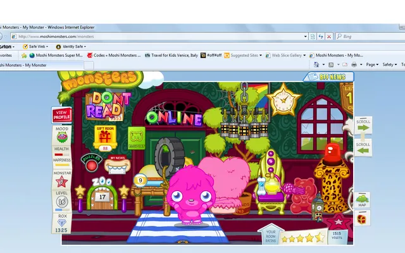Open a new blank tab
Image resolution: width=405 pixels, height=253 pixels.
89,65
